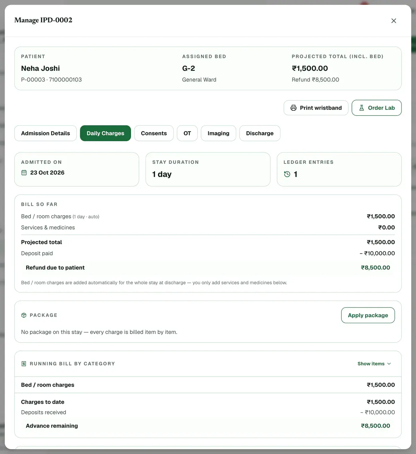
Task: Go to the Imaging tab
Action: (218, 133)
